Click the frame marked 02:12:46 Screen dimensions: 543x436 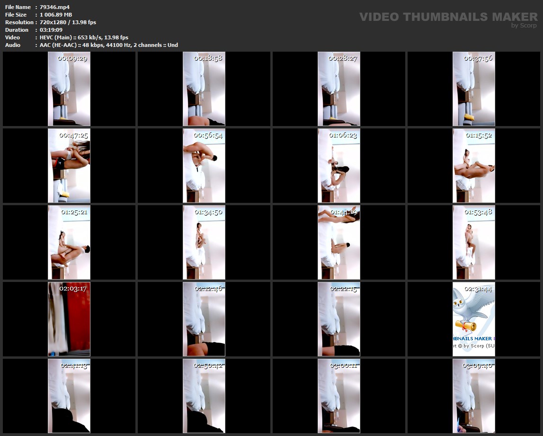tap(204, 319)
